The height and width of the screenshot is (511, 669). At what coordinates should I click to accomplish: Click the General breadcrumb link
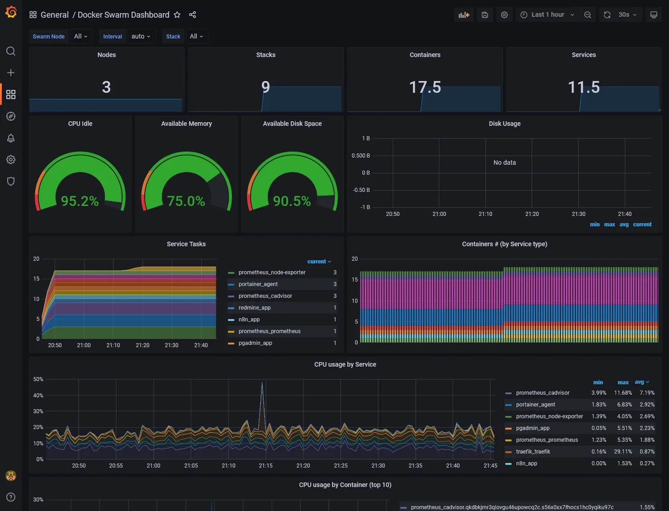click(55, 14)
